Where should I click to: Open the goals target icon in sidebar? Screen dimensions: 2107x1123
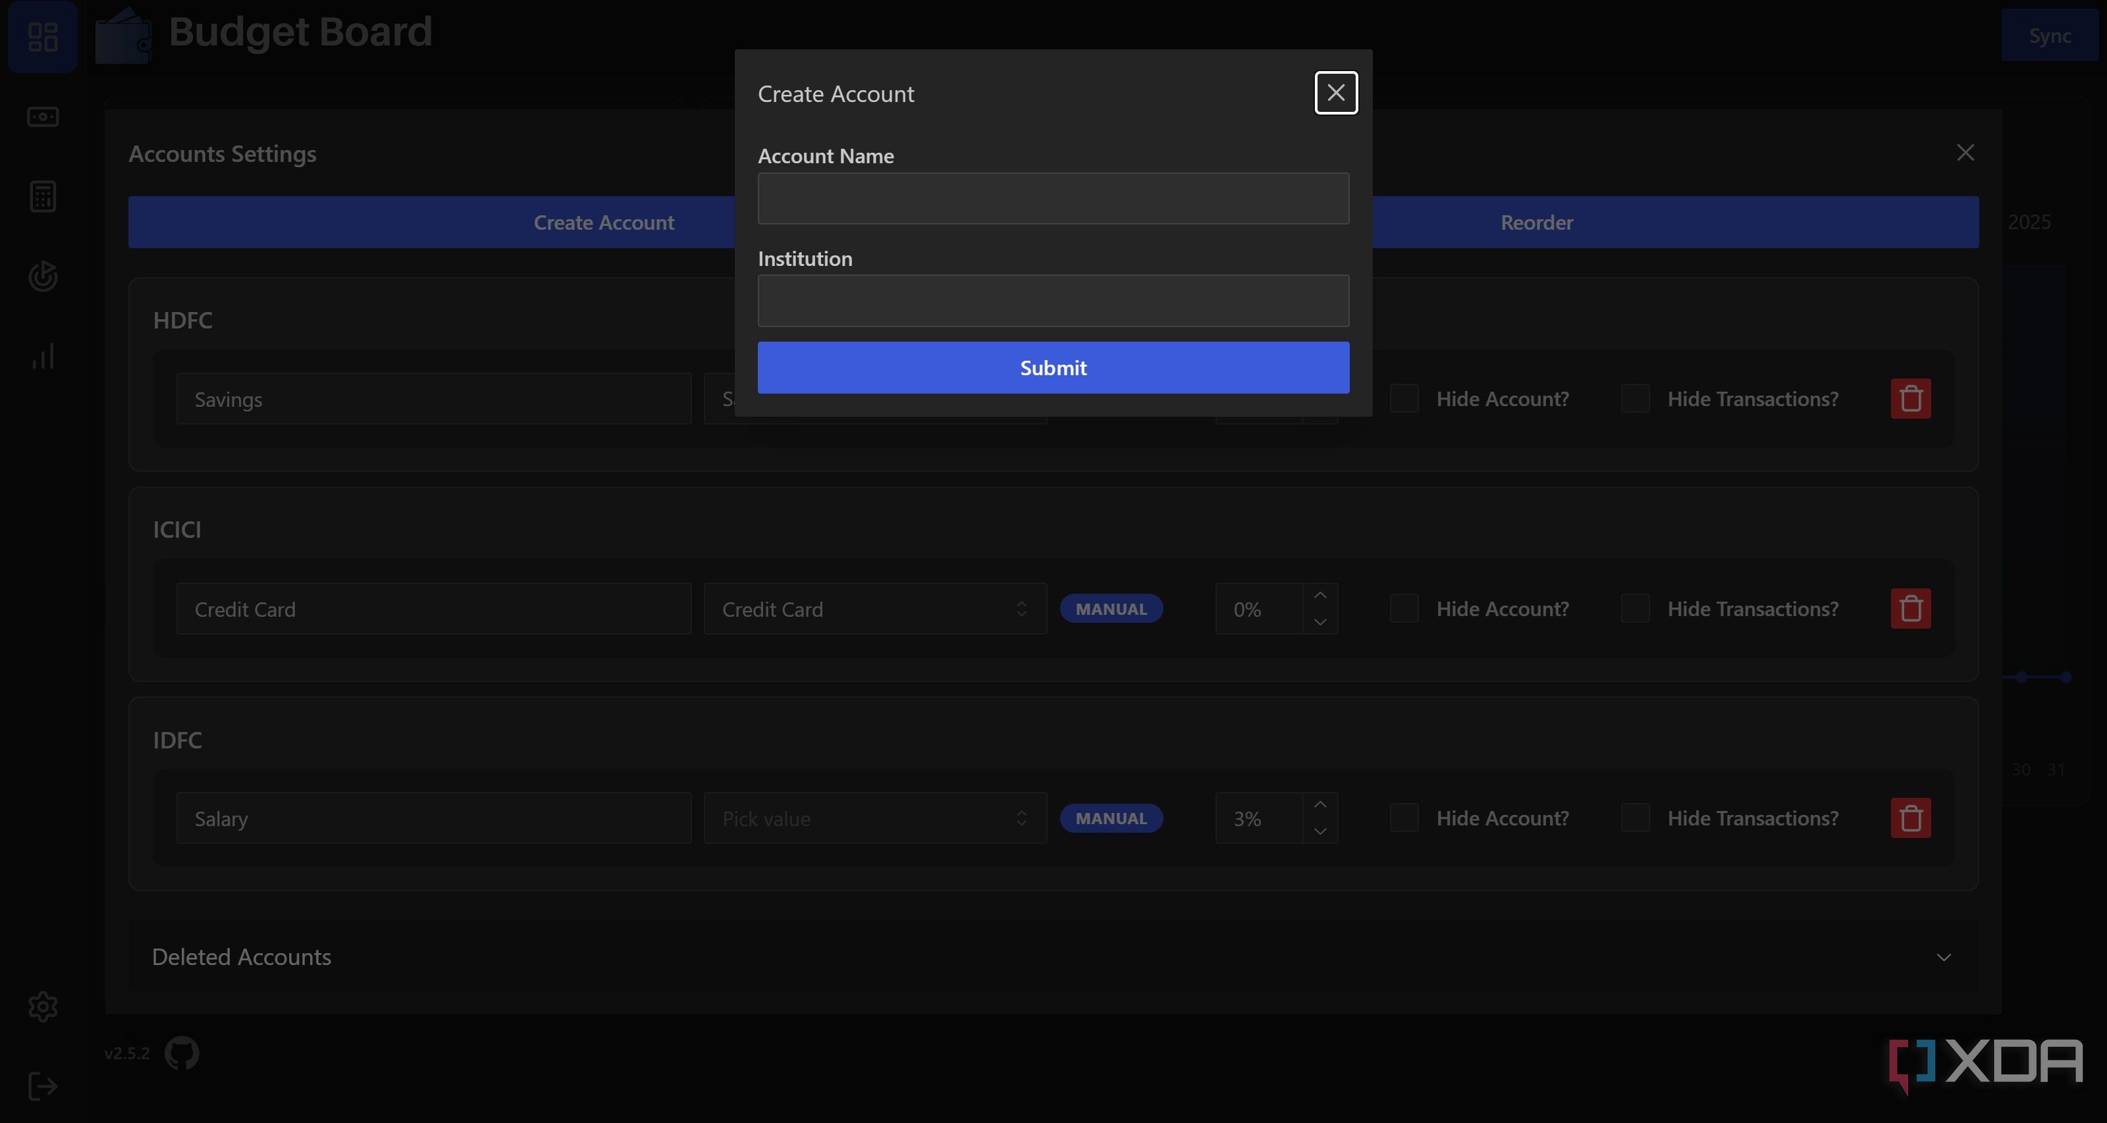click(43, 276)
